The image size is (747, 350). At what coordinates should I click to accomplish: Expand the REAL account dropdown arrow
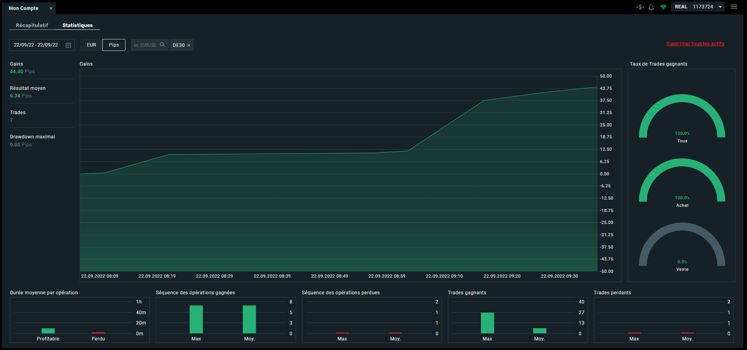[x=720, y=7]
